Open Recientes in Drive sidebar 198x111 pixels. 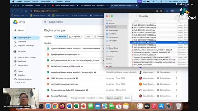coord(22,61)
